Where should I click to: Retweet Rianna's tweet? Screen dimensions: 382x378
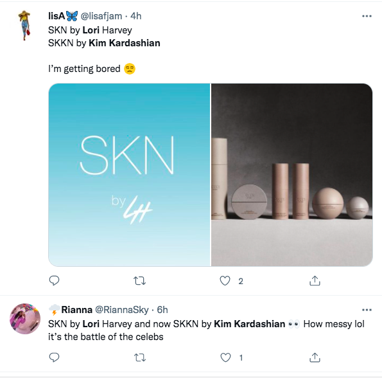pos(140,358)
